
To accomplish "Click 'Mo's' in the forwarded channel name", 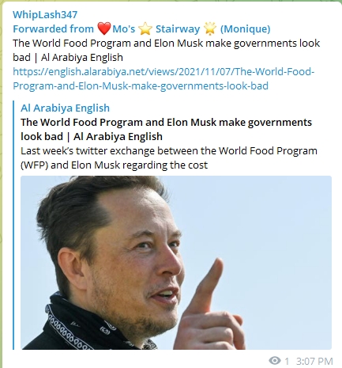I will 124,28.
